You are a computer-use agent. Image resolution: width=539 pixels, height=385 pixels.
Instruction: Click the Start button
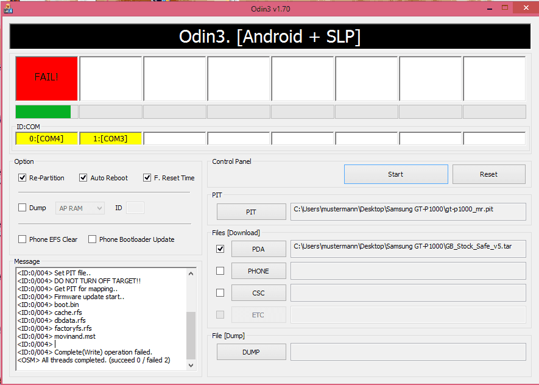pos(396,174)
